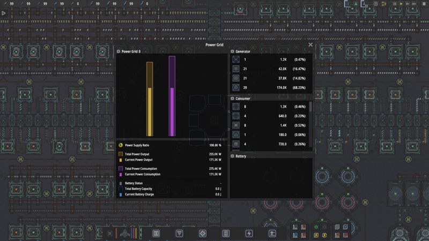The width and height of the screenshot is (429, 241).
Task: Open the gear toolbar button
Action: pyautogui.click(x=203, y=234)
